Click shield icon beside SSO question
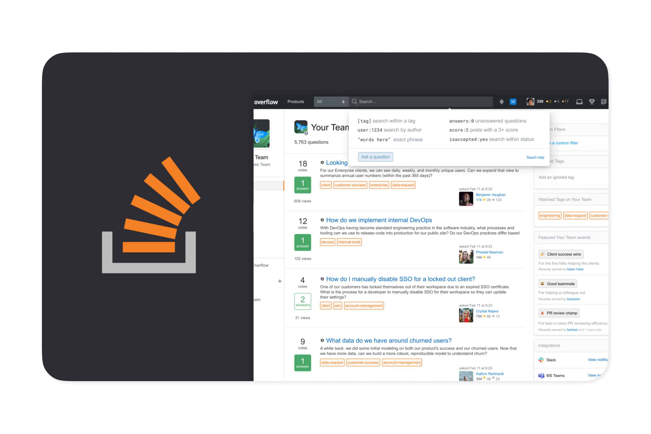The image size is (651, 434). (x=322, y=279)
